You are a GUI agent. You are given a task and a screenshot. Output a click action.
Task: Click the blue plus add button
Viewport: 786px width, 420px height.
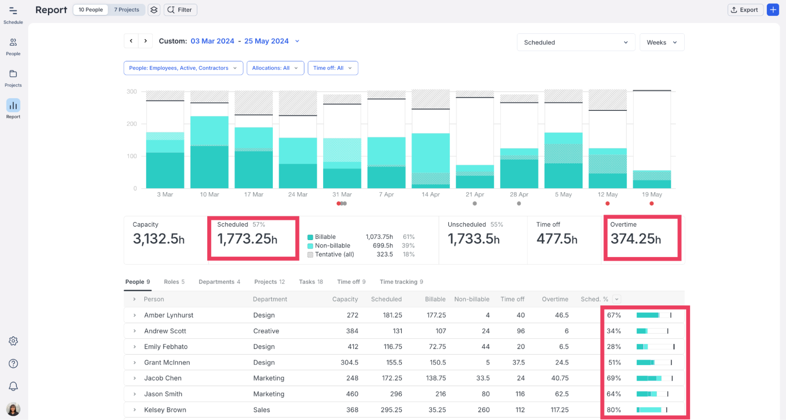click(x=773, y=10)
